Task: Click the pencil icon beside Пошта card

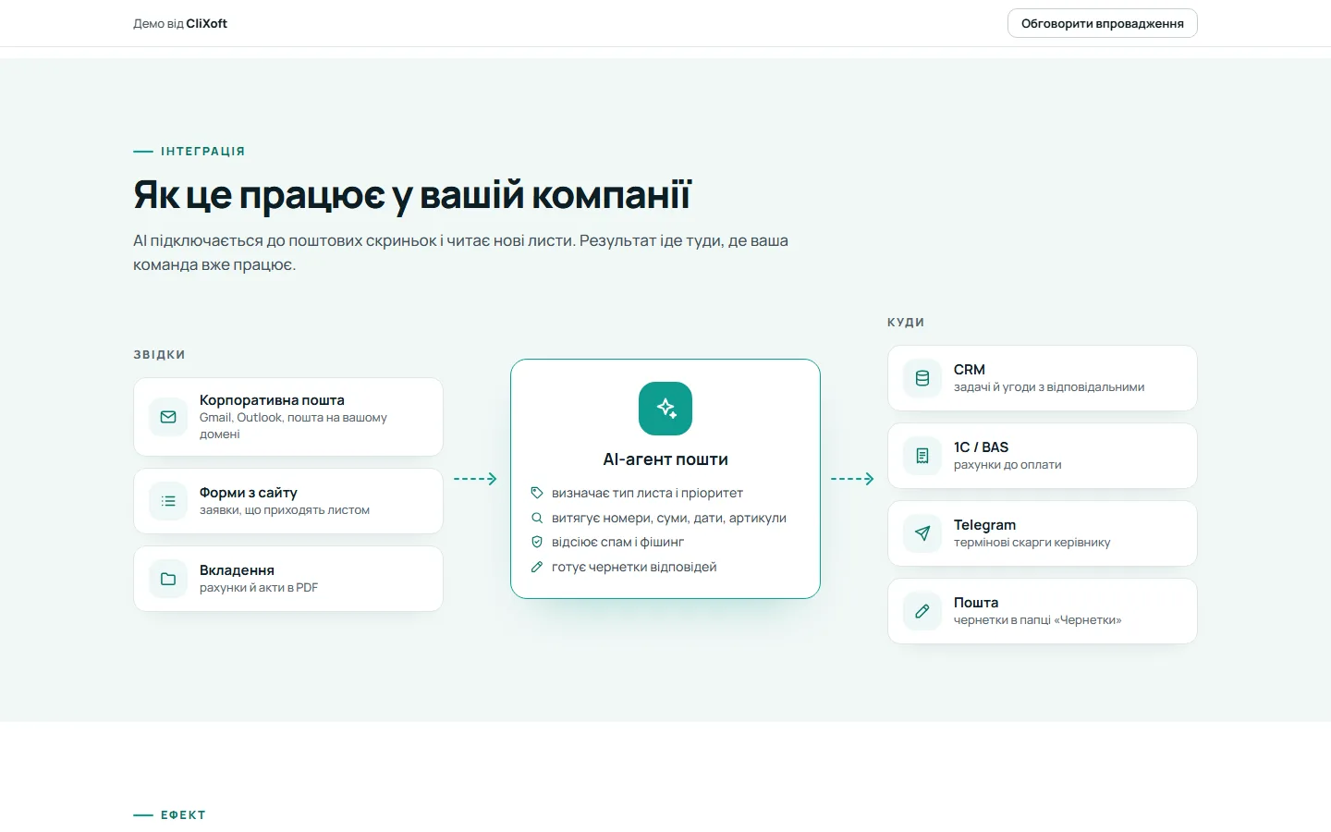Action: pyautogui.click(x=922, y=611)
